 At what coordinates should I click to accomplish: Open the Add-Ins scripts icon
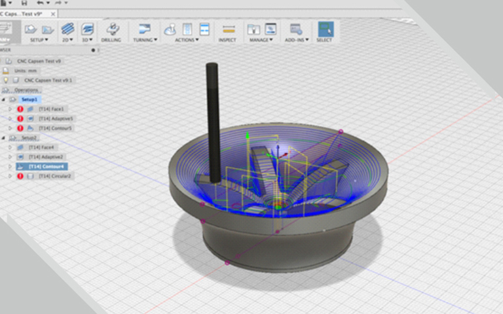point(296,29)
